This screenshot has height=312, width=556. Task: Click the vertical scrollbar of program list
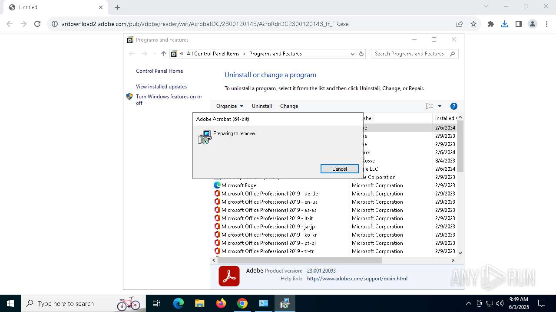[460, 146]
